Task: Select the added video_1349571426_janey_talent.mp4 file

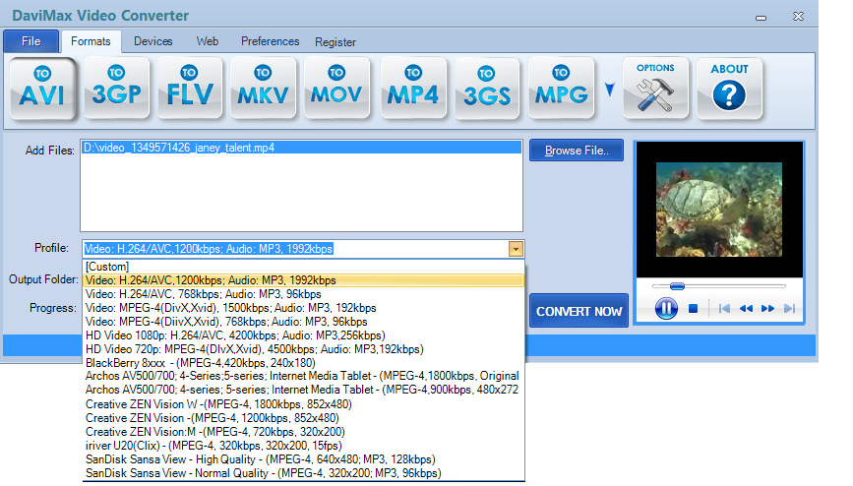Action: pyautogui.click(x=179, y=148)
